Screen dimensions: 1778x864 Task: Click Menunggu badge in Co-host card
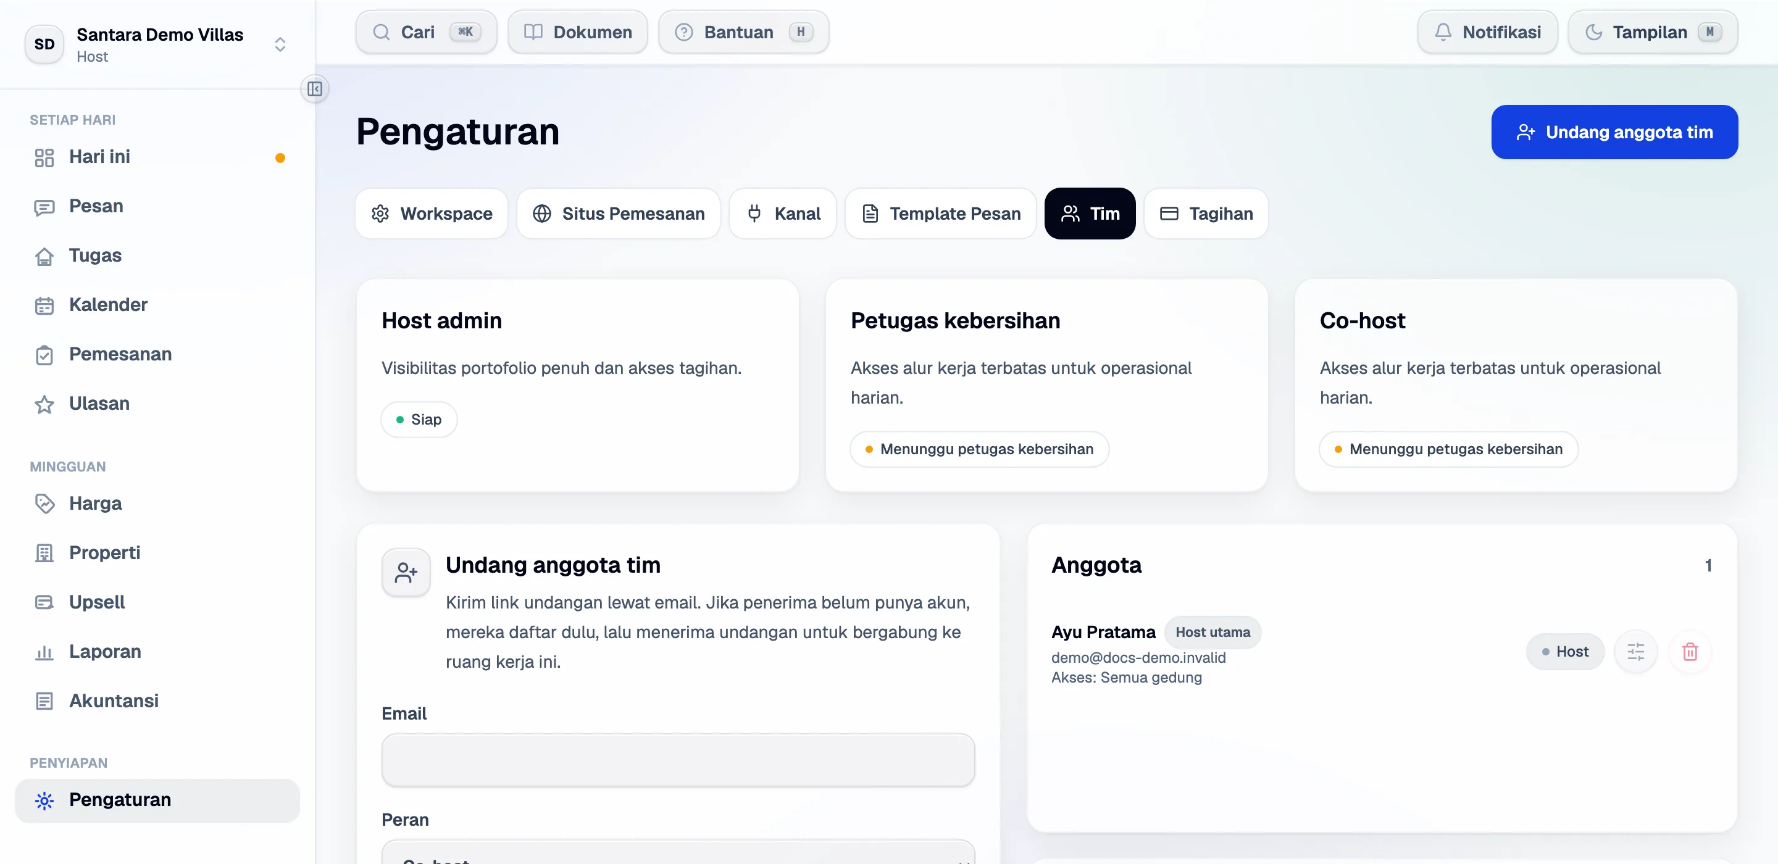click(1448, 449)
